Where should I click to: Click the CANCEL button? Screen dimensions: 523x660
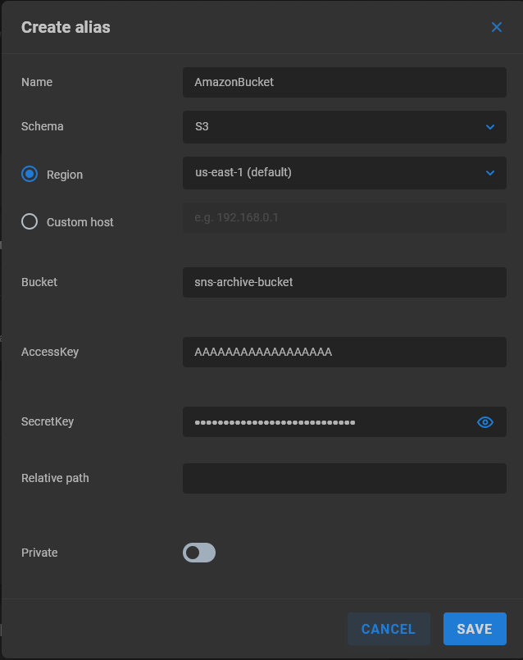[389, 629]
